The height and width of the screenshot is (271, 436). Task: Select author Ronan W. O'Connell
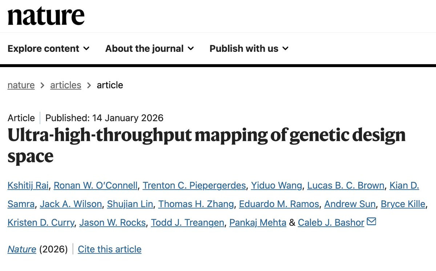click(x=96, y=185)
